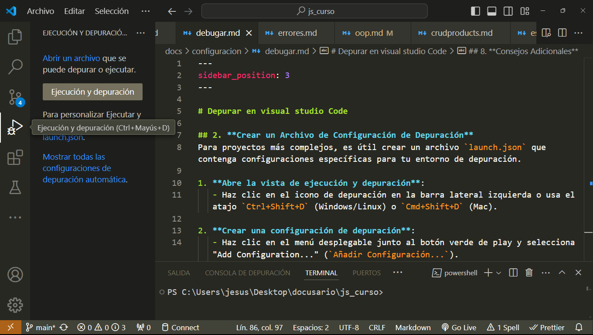
Task: Show additional views ellipsis in activity bar
Action: click(x=15, y=217)
